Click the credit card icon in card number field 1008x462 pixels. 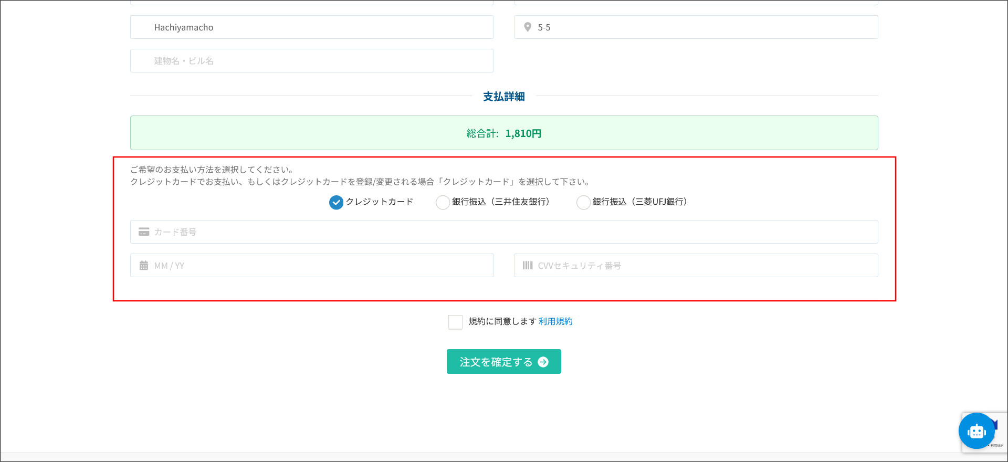point(143,232)
